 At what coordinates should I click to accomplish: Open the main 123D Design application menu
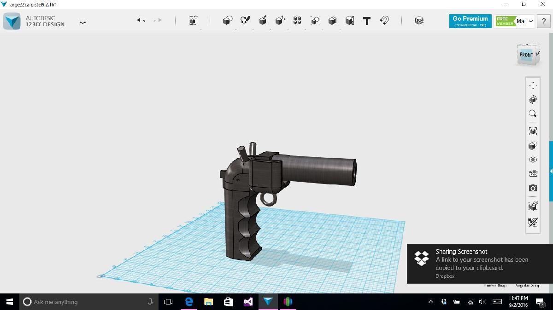82,22
